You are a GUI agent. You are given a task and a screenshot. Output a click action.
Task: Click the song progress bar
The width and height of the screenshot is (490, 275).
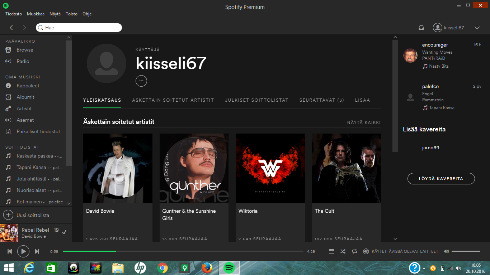point(183,251)
